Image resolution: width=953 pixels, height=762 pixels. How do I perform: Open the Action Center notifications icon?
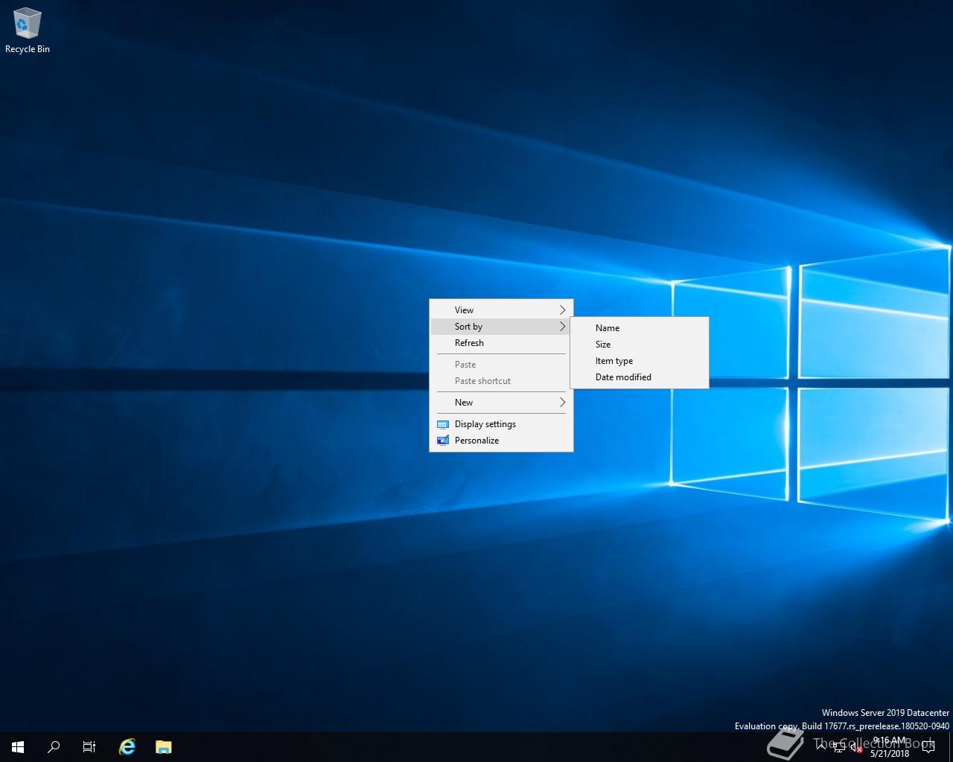928,747
